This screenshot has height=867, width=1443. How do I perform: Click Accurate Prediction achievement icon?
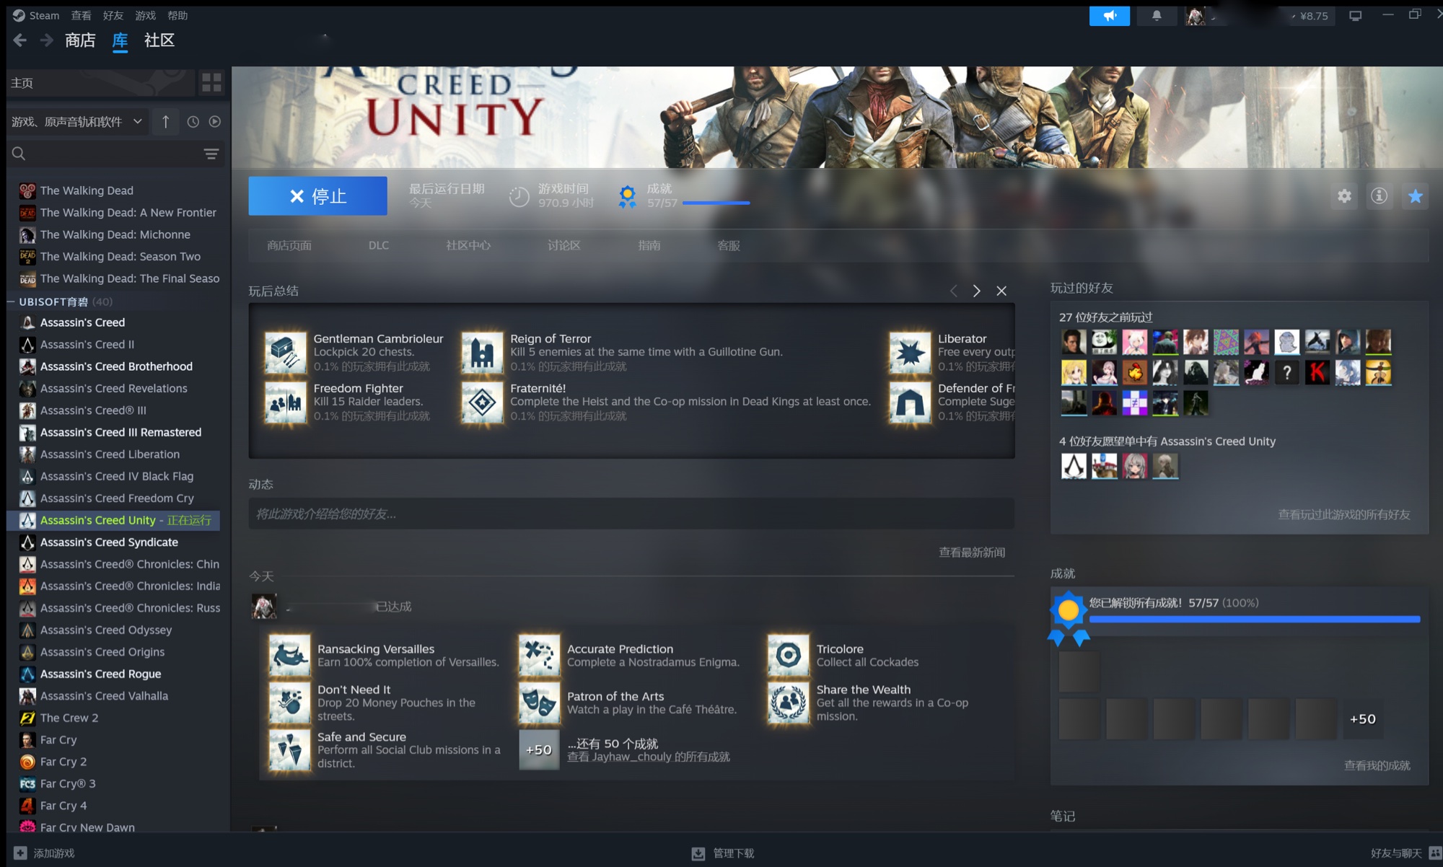point(539,655)
